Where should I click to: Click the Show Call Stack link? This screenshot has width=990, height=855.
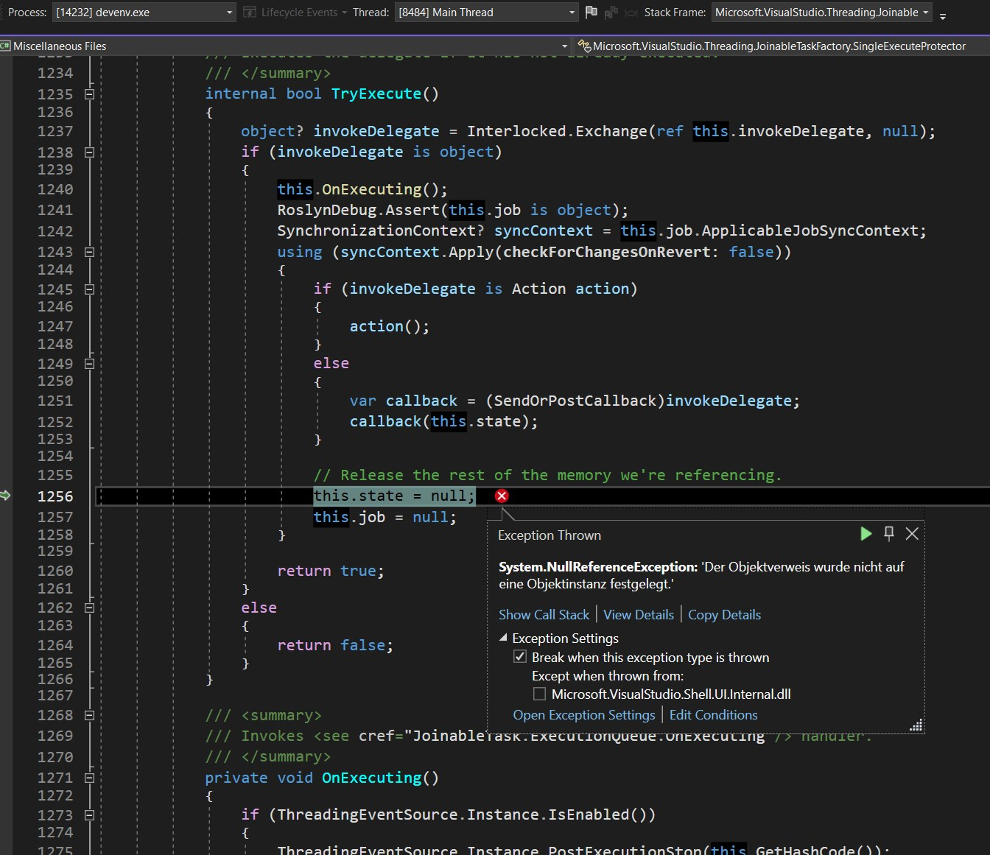pos(544,614)
